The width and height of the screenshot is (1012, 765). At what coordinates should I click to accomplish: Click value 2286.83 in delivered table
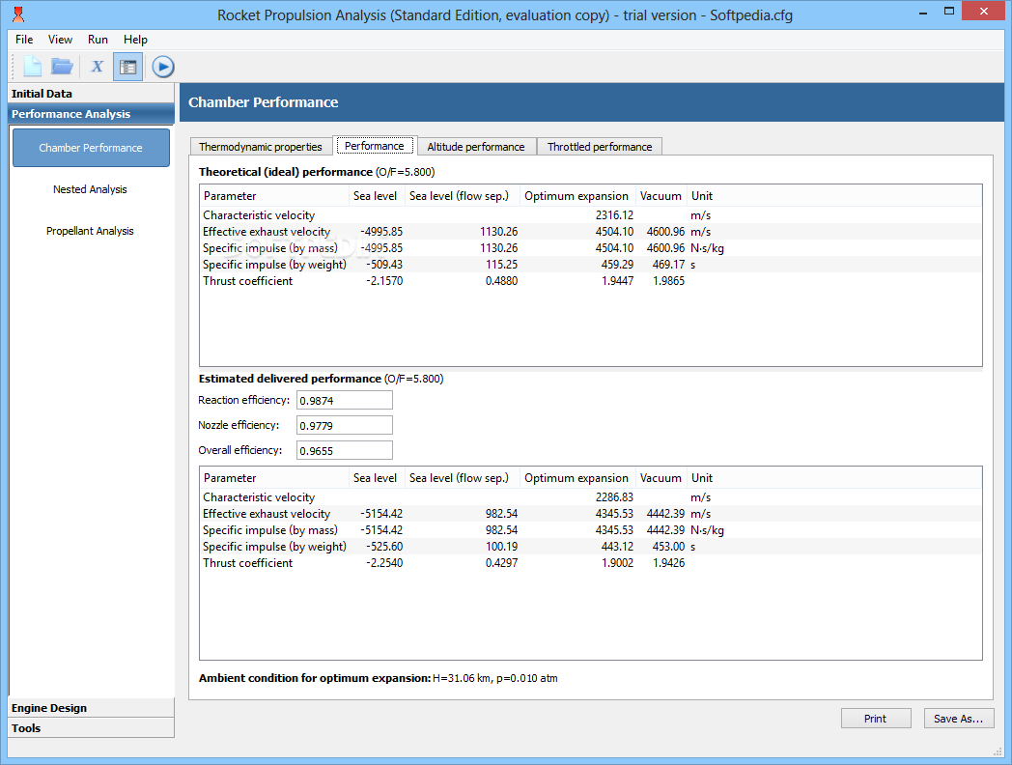pyautogui.click(x=614, y=497)
